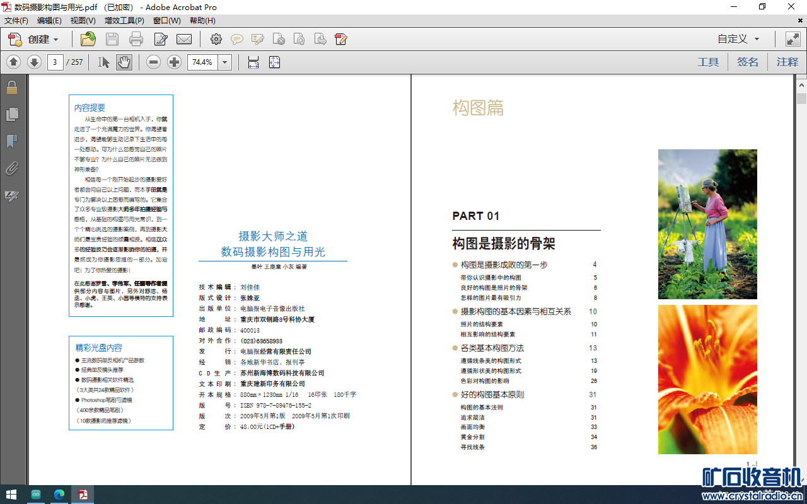The height and width of the screenshot is (504, 807).
Task: Zoom in with the plus button
Action: tap(175, 62)
